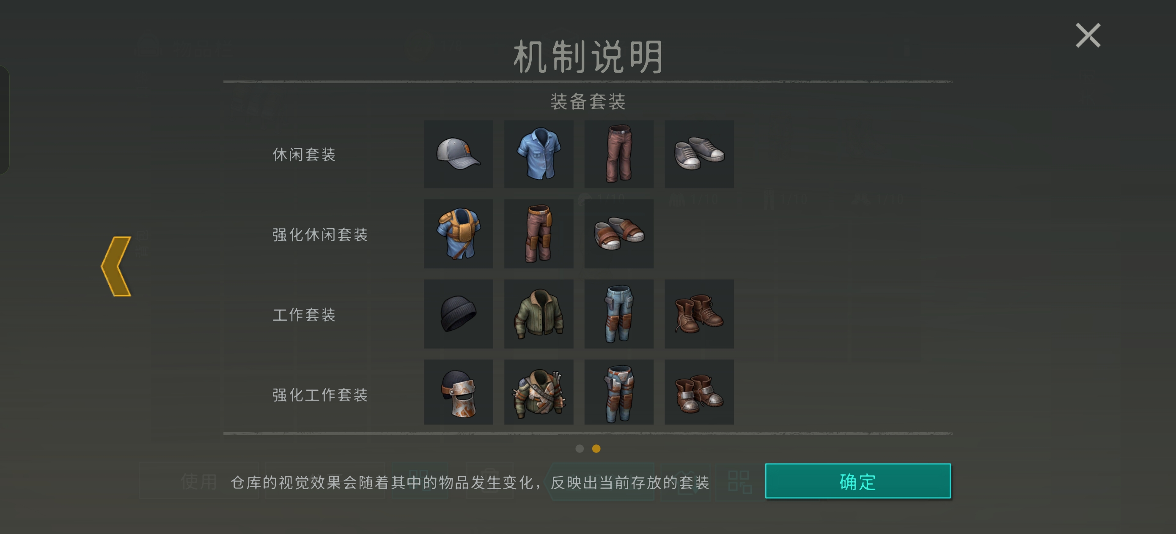Select the reinforced jeans with metal plates
This screenshot has width=1176, height=534.
point(619,392)
